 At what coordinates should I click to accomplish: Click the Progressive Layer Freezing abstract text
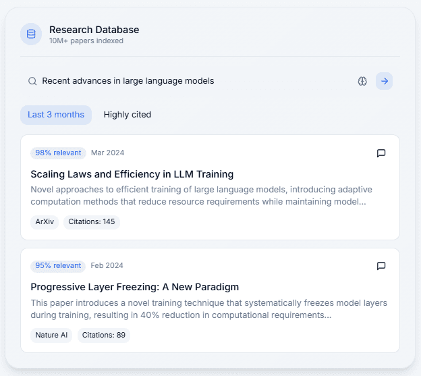click(209, 309)
